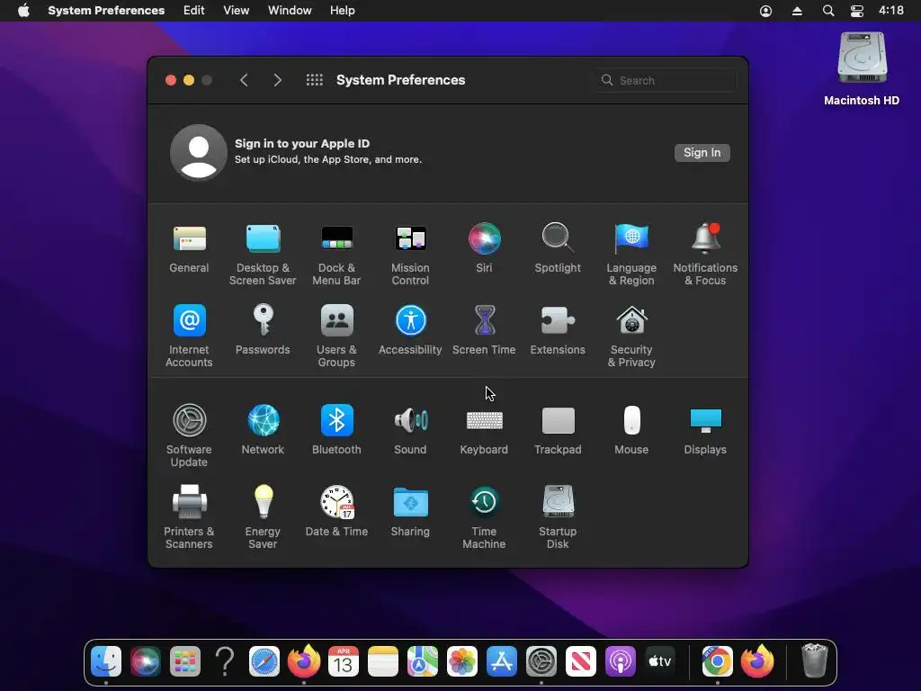This screenshot has height=691, width=921.
Task: Open Google Chrome from the Dock
Action: click(x=717, y=661)
